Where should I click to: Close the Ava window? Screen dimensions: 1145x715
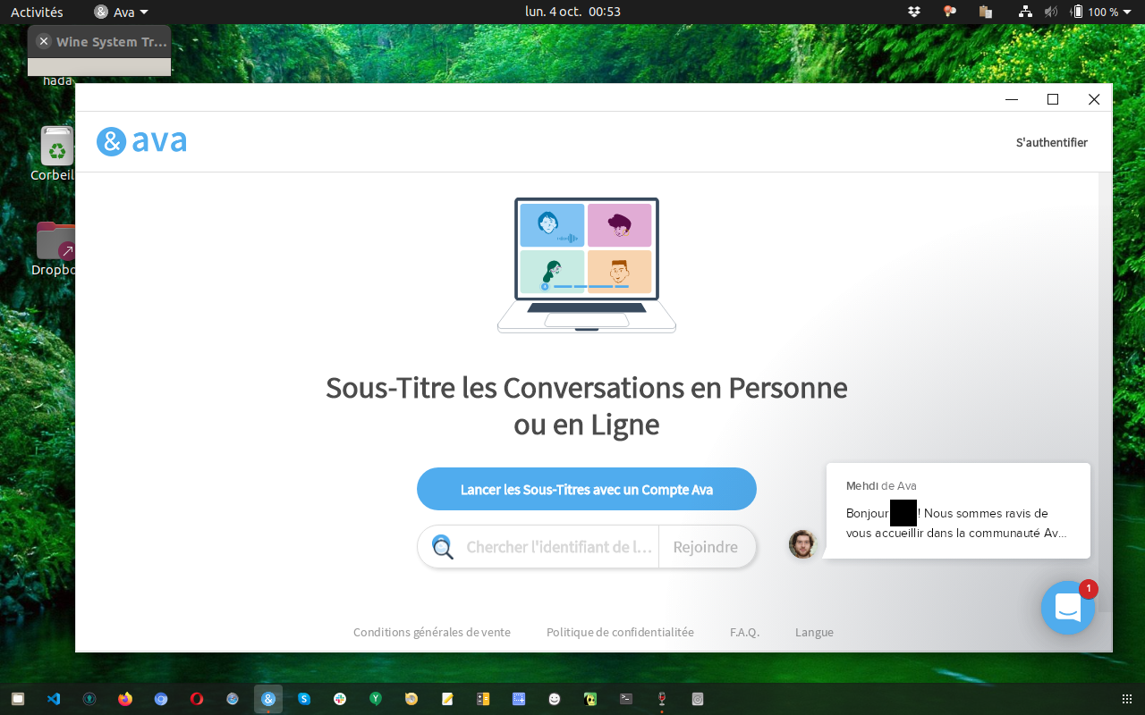point(1094,99)
